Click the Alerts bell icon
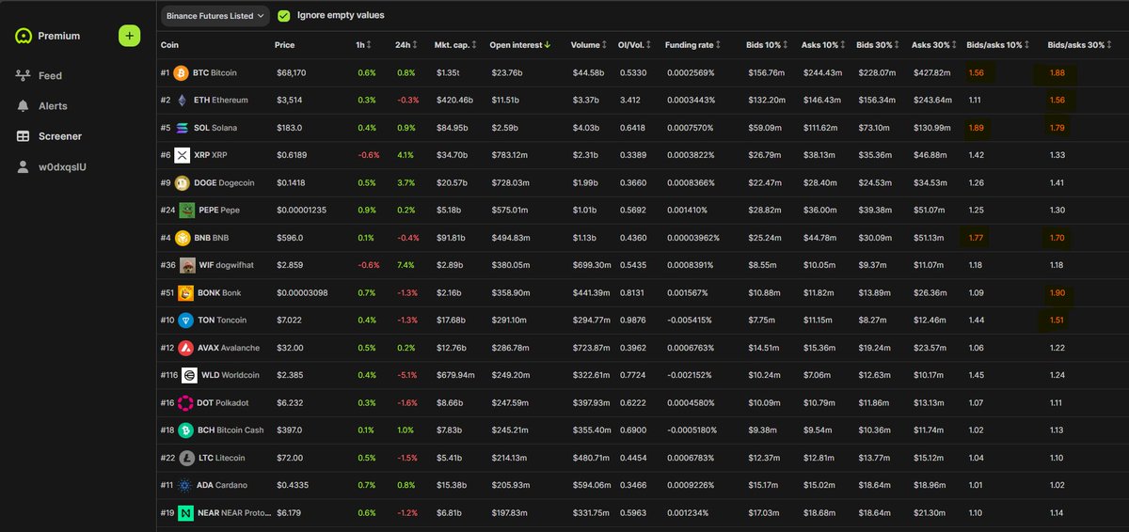Viewport: 1129px width, 532px height. point(24,106)
